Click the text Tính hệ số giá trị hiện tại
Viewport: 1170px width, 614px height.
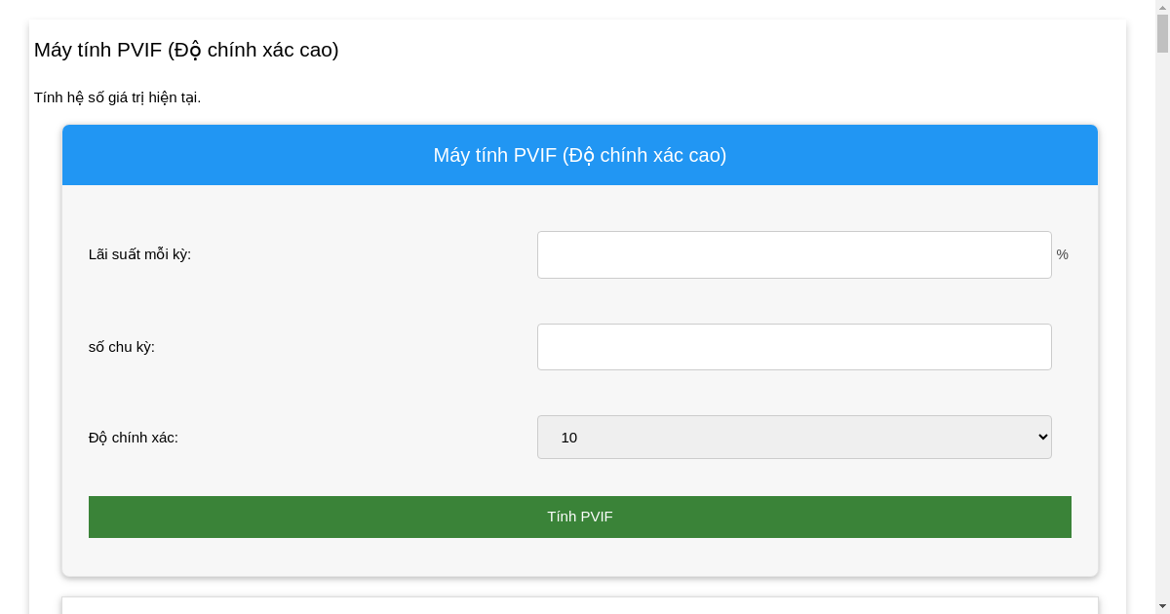pos(117,97)
